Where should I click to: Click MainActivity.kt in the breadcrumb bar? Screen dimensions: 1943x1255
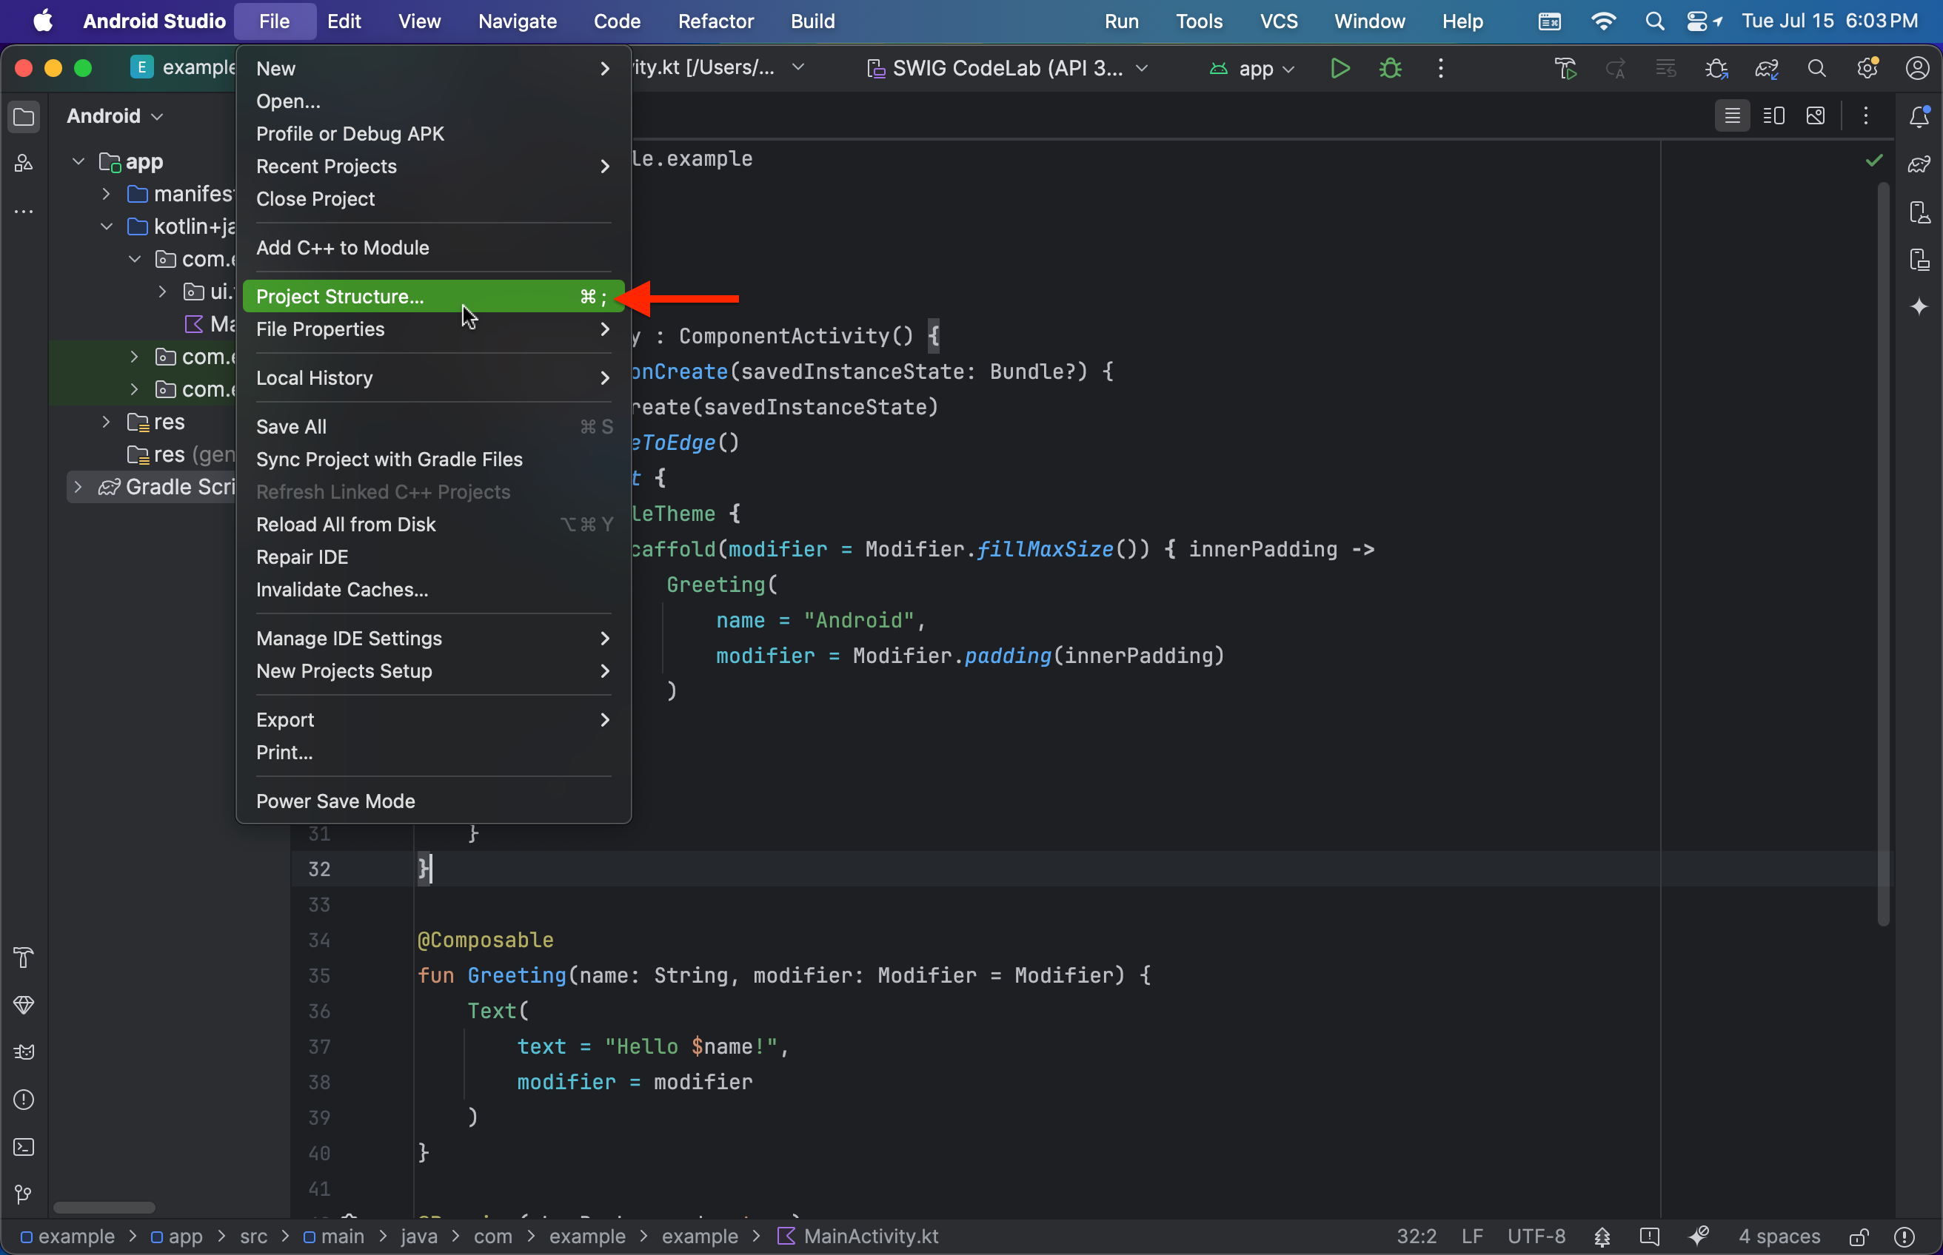pyautogui.click(x=870, y=1237)
